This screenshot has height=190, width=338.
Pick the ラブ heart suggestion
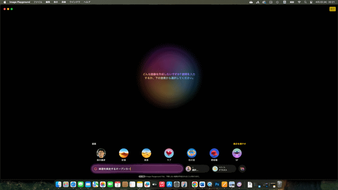point(169,153)
